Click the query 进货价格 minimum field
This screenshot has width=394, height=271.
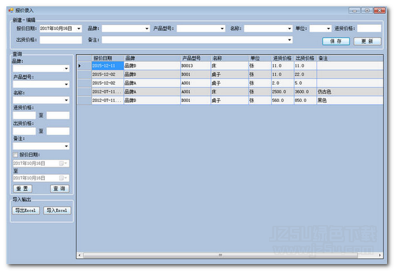click(x=24, y=115)
